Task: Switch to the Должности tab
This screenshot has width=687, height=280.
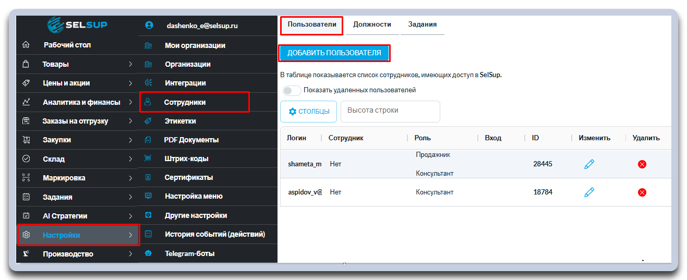Action: point(372,25)
